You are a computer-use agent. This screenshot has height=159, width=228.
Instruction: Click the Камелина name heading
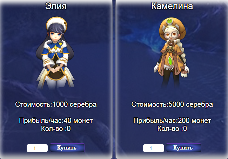[x=172, y=6]
